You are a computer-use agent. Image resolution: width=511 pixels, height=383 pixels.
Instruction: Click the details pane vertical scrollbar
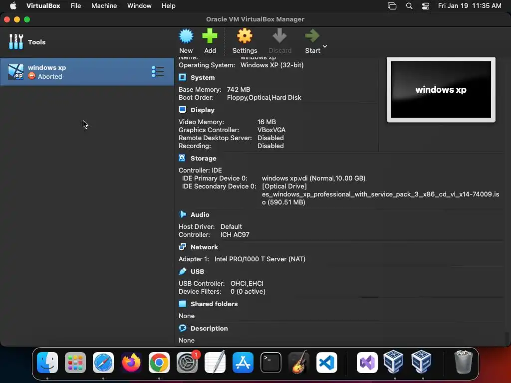507,338
